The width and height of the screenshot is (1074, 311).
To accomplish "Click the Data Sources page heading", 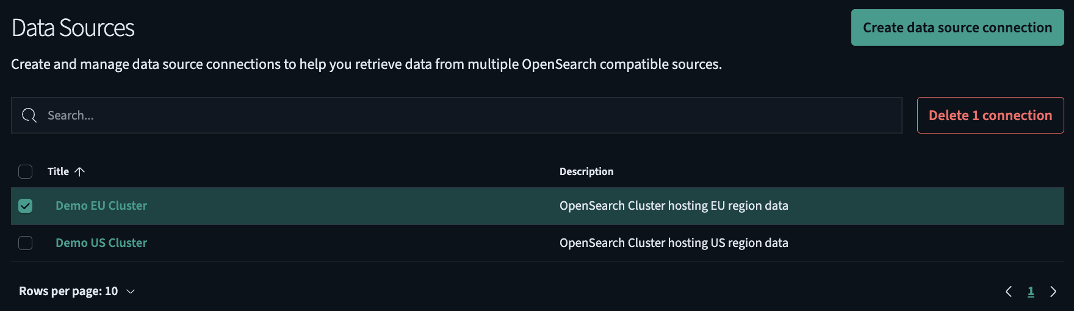I will click(x=73, y=28).
